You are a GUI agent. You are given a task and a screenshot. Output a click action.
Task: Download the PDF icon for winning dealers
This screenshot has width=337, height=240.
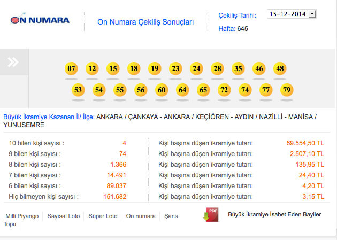click(x=211, y=215)
